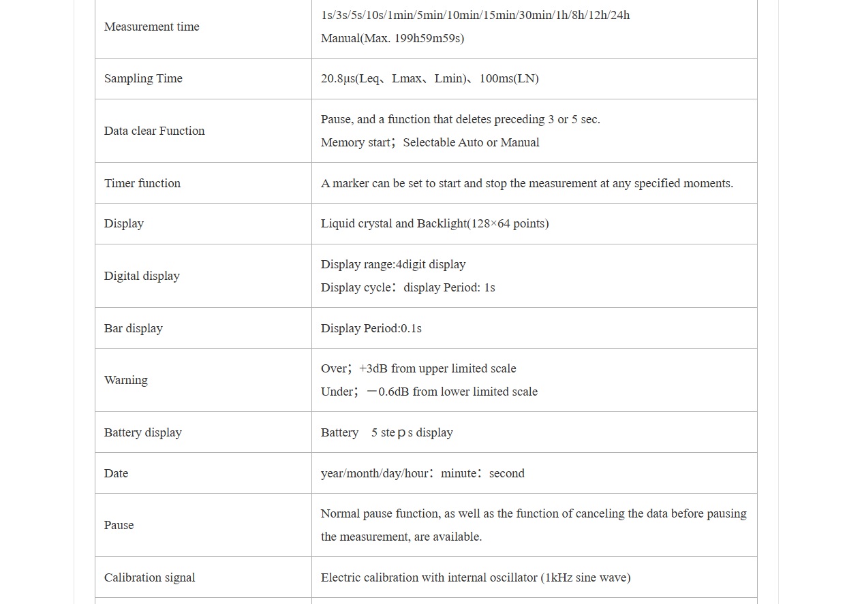Click the Battery display label

143,432
